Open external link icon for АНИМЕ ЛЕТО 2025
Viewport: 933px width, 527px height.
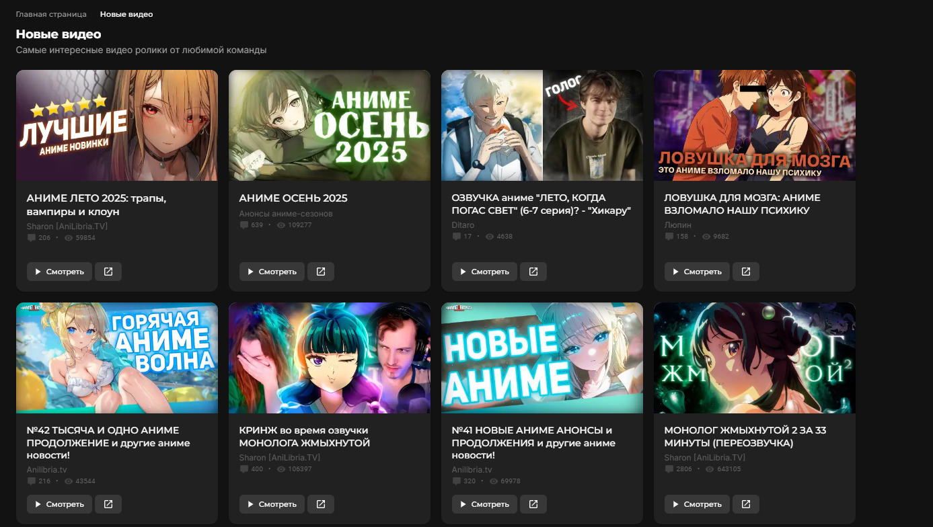(x=108, y=272)
